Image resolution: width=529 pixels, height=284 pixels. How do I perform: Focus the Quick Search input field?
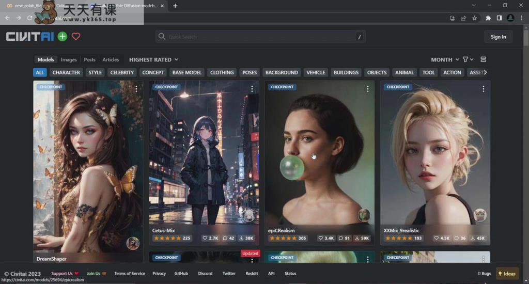click(260, 37)
